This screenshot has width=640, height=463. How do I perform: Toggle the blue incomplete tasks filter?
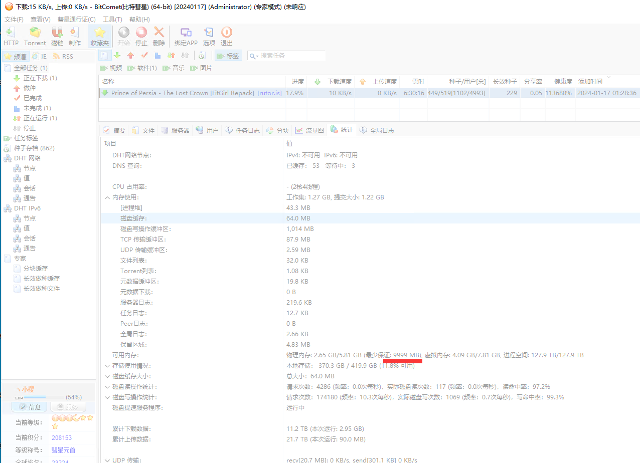pyautogui.click(x=157, y=56)
